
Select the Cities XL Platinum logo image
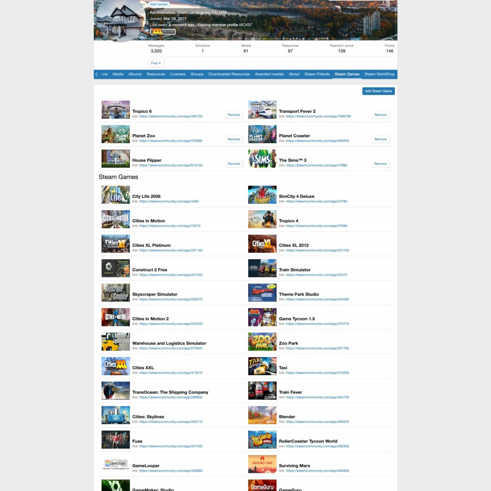point(115,244)
